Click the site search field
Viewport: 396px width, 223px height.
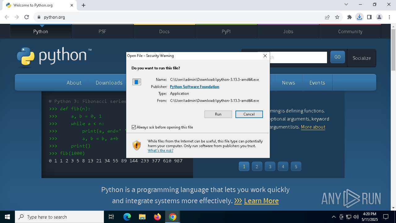pos(298,57)
